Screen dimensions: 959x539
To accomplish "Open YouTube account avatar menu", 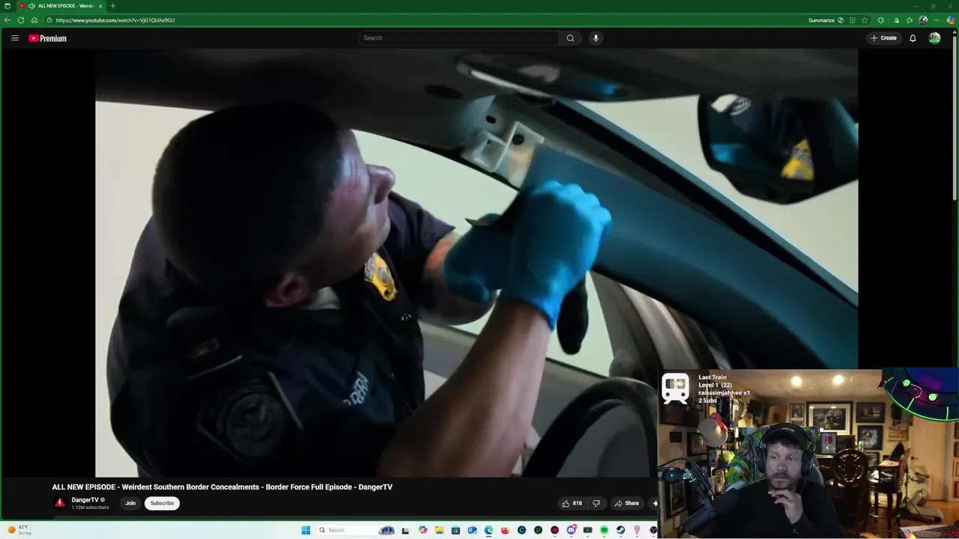I will (x=934, y=38).
